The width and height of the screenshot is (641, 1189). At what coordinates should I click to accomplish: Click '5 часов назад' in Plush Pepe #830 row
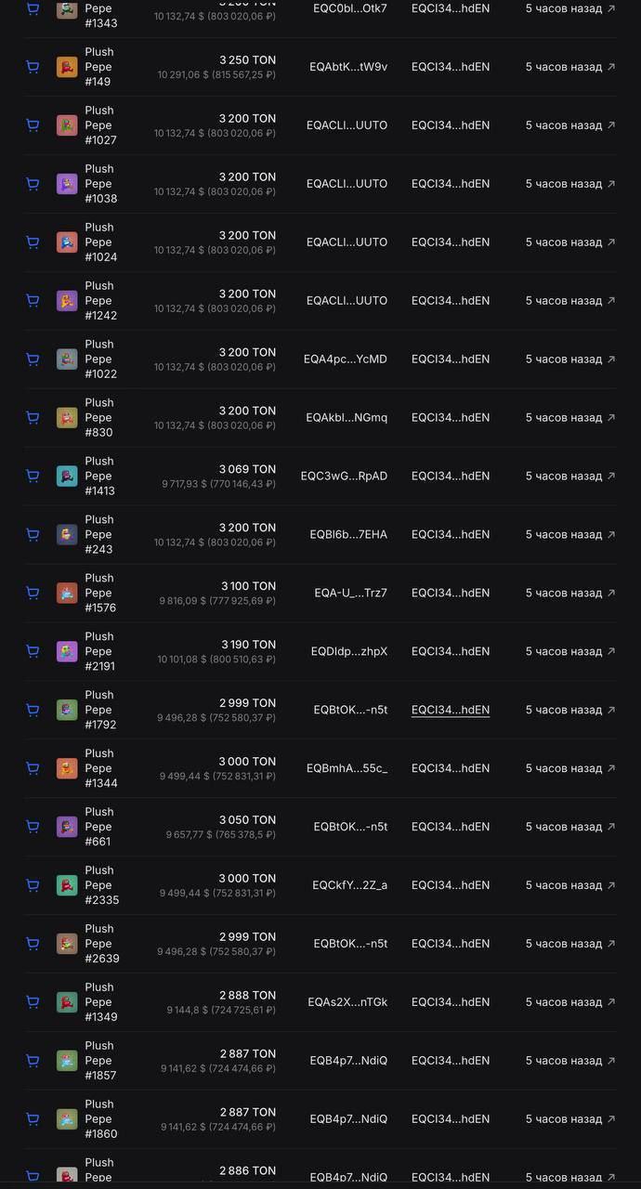(x=564, y=418)
